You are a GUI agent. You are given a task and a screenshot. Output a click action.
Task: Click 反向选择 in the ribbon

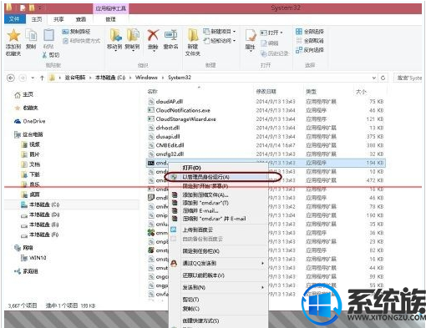coord(310,50)
